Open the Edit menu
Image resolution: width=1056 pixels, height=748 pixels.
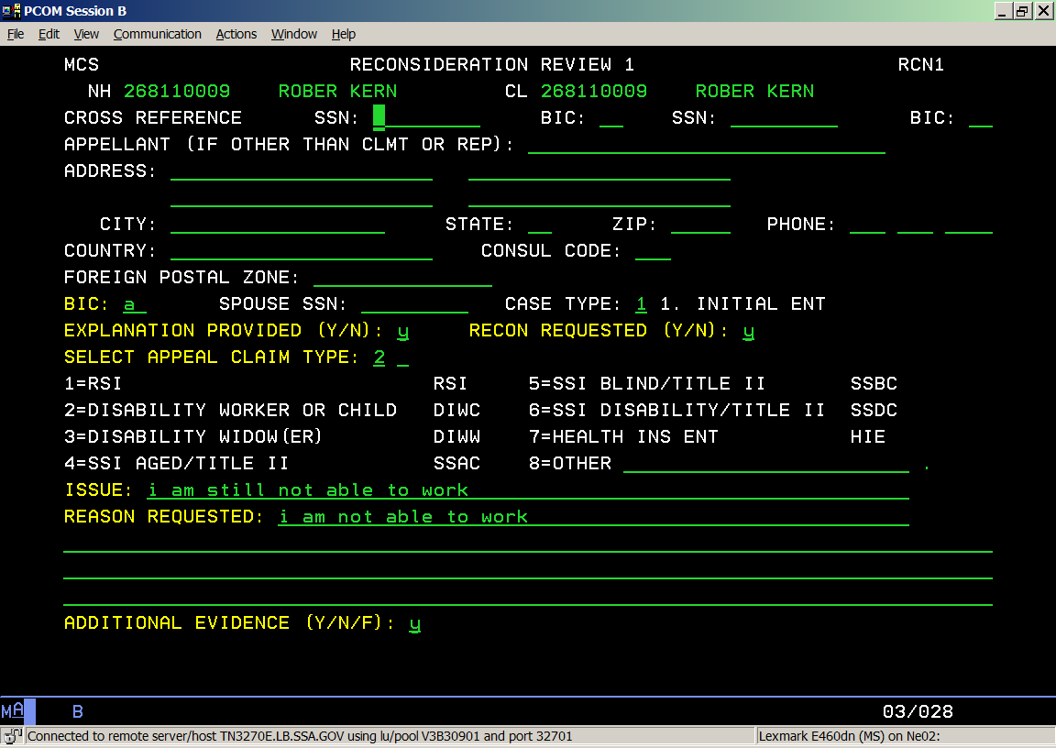(49, 34)
